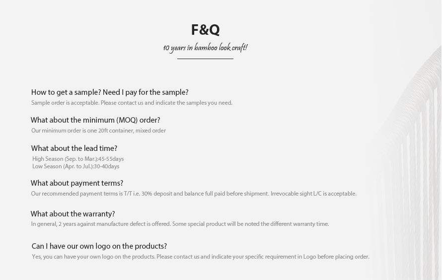Click the logo requirement answer text
The image size is (442, 280).
coord(201,257)
